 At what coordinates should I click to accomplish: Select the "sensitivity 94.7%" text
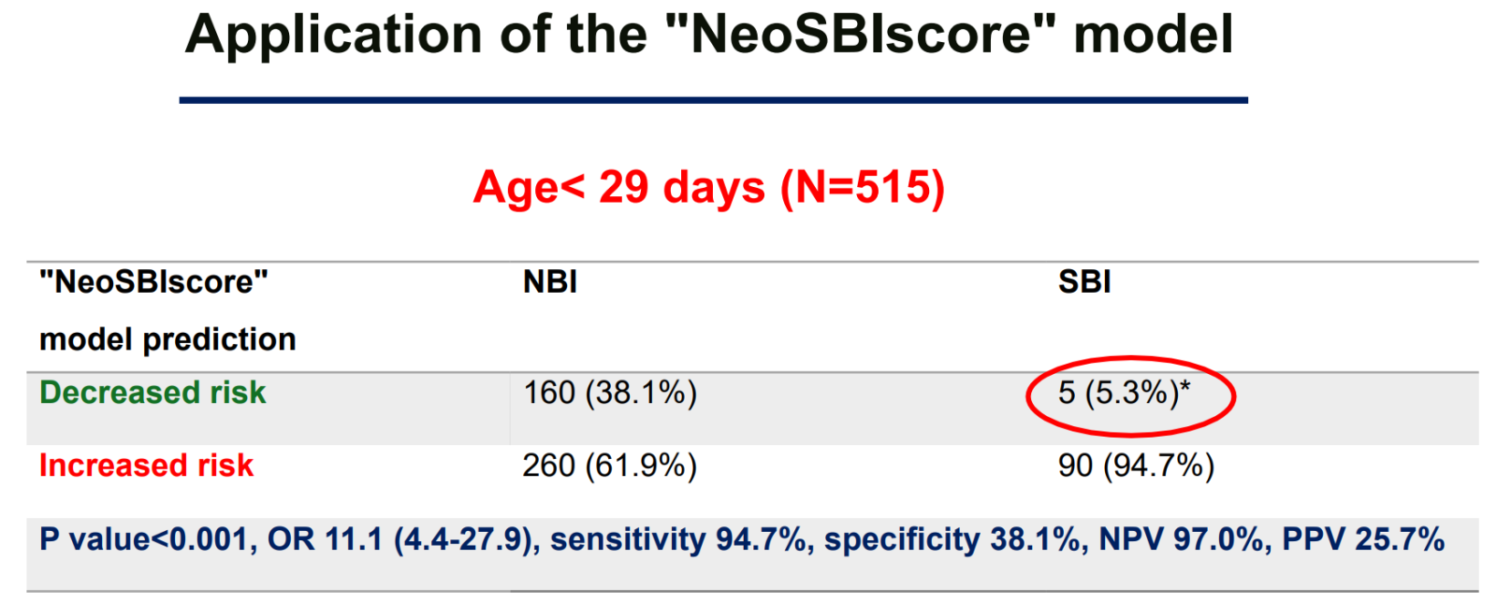[x=678, y=539]
